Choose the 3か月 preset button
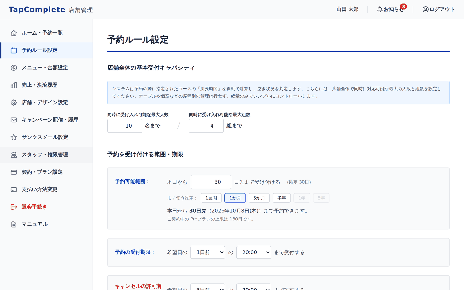This screenshot has width=464, height=290. [259, 198]
